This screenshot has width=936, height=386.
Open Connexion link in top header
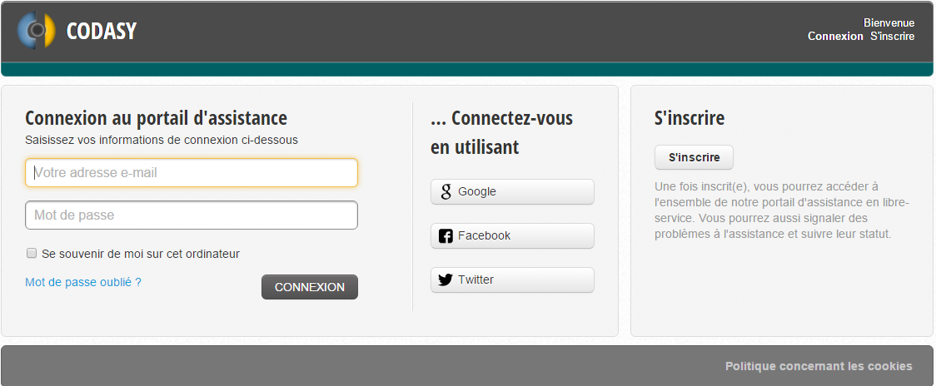pos(835,37)
